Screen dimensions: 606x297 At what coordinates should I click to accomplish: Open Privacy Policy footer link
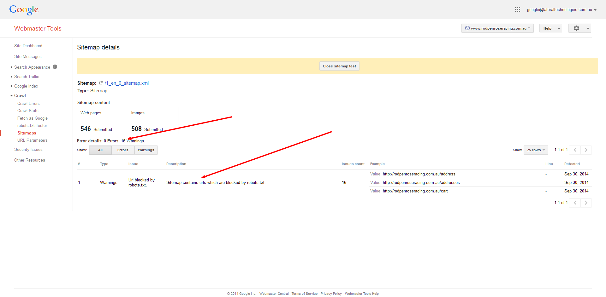pyautogui.click(x=331, y=294)
